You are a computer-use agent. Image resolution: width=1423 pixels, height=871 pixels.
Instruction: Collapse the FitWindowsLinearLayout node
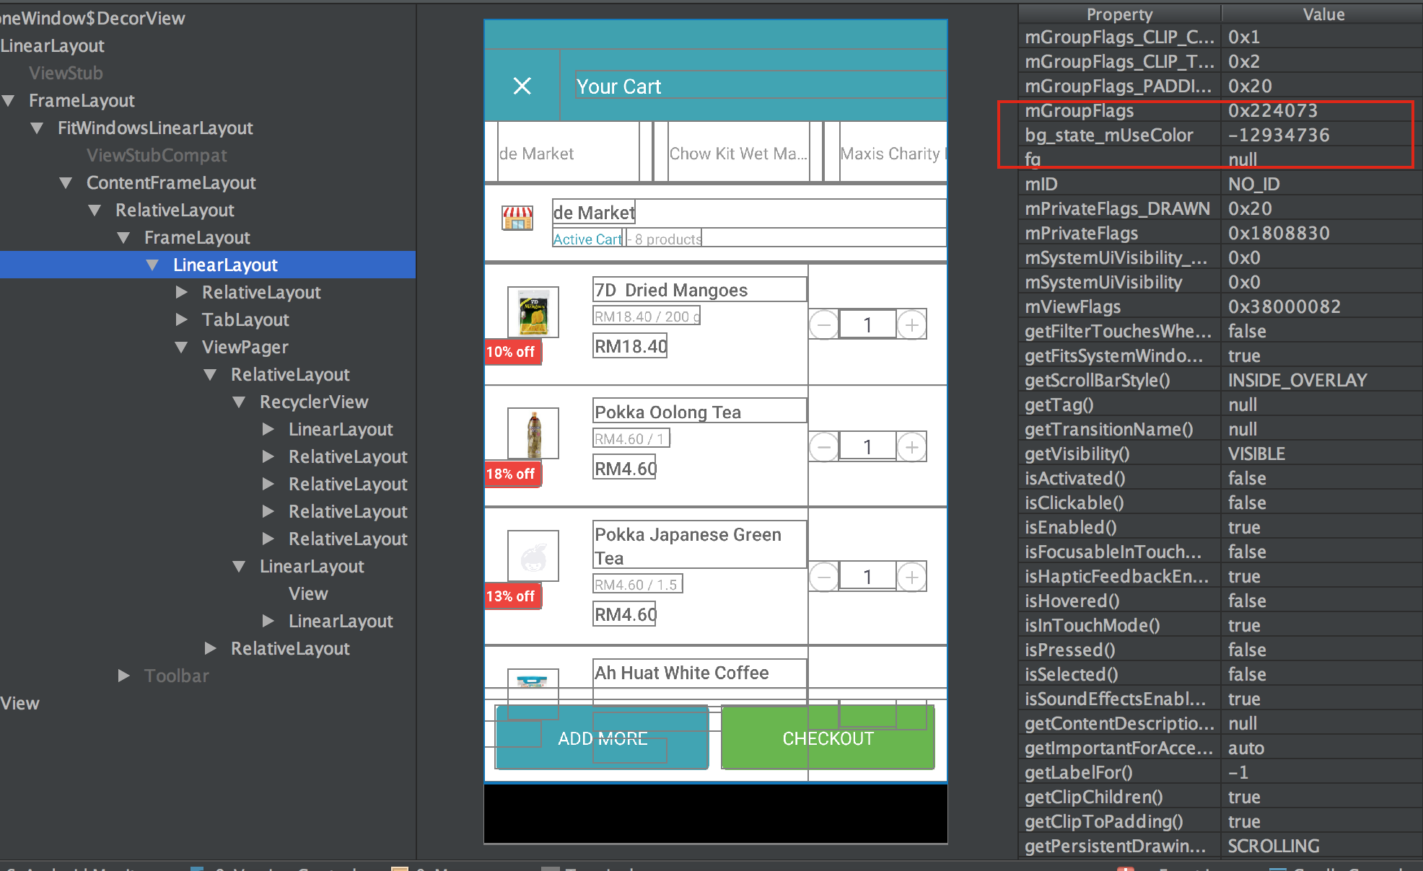(38, 128)
